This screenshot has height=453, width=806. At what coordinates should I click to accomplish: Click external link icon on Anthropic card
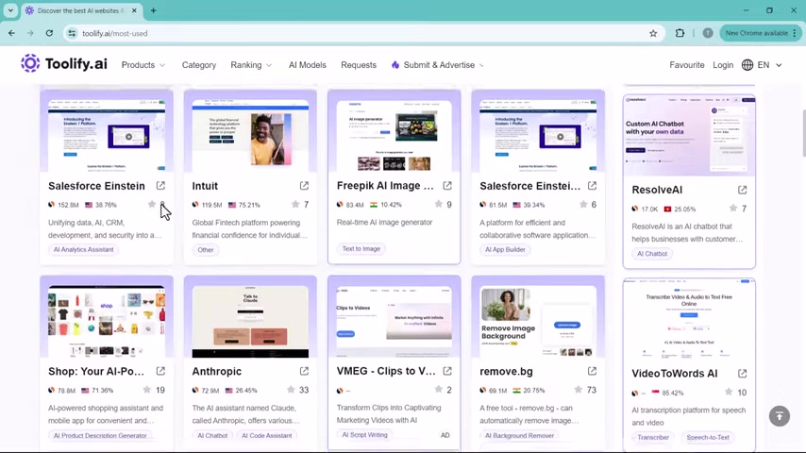click(304, 371)
